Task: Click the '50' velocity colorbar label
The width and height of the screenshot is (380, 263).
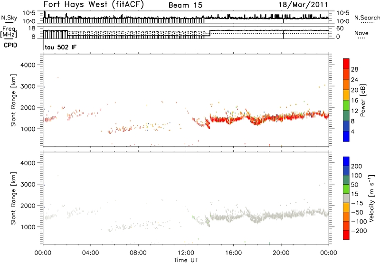Action: pyautogui.click(x=354, y=185)
